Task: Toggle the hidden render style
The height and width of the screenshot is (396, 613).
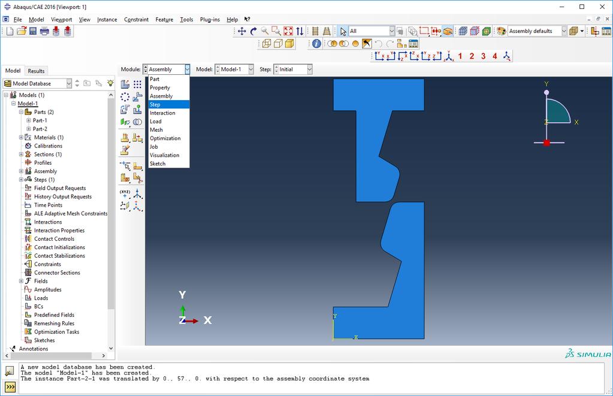Action: 278,43
